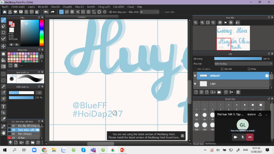Enable vanishing point snap guide

click(x=78, y=12)
